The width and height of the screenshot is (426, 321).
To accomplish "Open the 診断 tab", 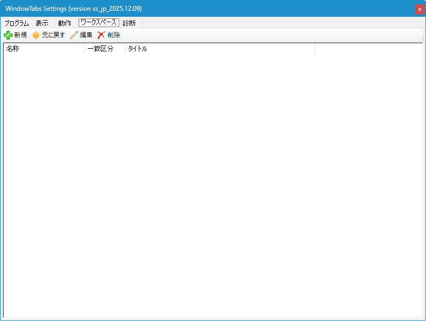I will [x=129, y=23].
